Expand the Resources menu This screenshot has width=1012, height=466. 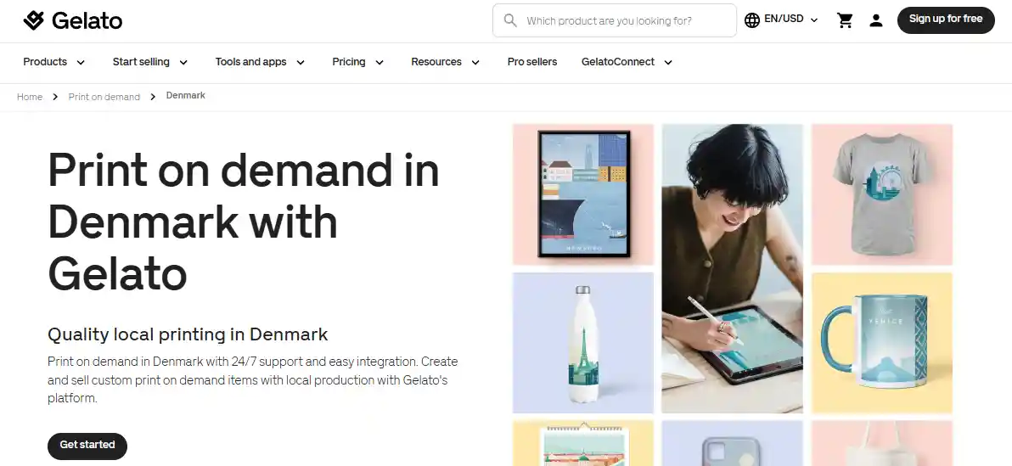[x=446, y=62]
